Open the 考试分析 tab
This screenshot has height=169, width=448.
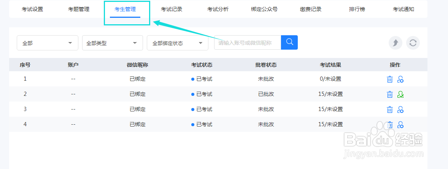point(218,9)
